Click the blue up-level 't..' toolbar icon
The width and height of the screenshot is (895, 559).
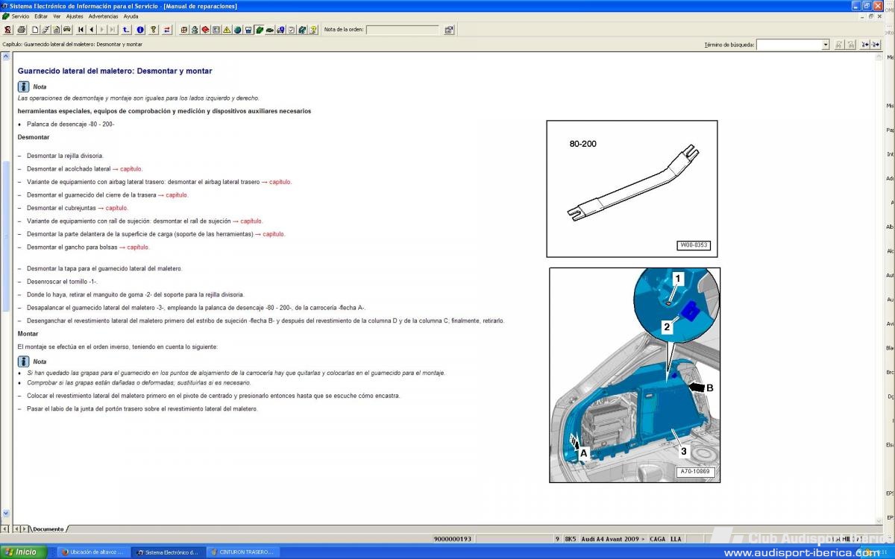pos(126,30)
